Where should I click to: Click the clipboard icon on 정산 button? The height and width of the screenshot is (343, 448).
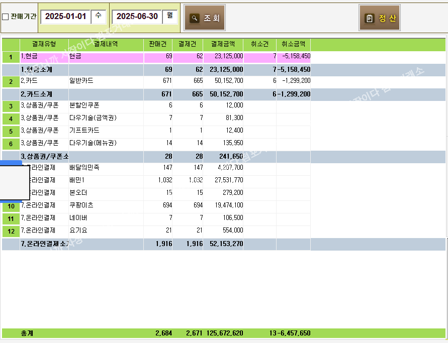(370, 18)
